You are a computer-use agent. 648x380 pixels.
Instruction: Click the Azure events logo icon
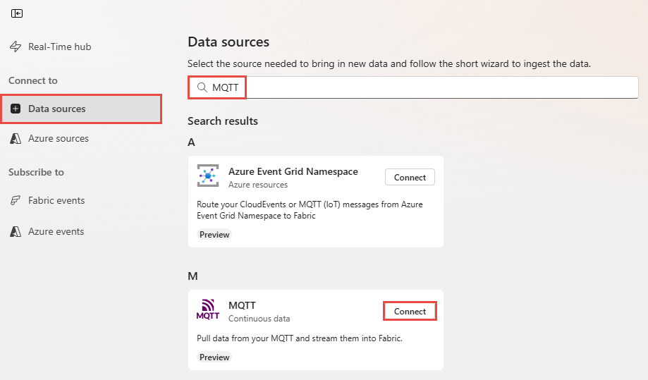(16, 231)
